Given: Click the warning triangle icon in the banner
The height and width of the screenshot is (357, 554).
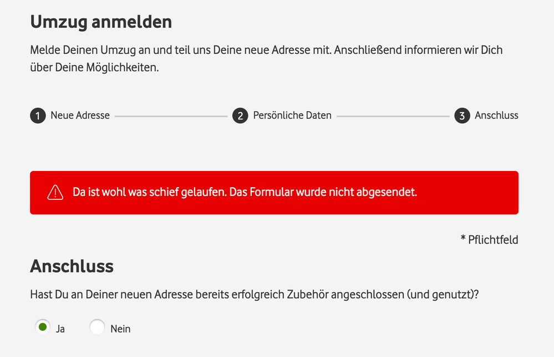Looking at the screenshot, I should point(55,193).
